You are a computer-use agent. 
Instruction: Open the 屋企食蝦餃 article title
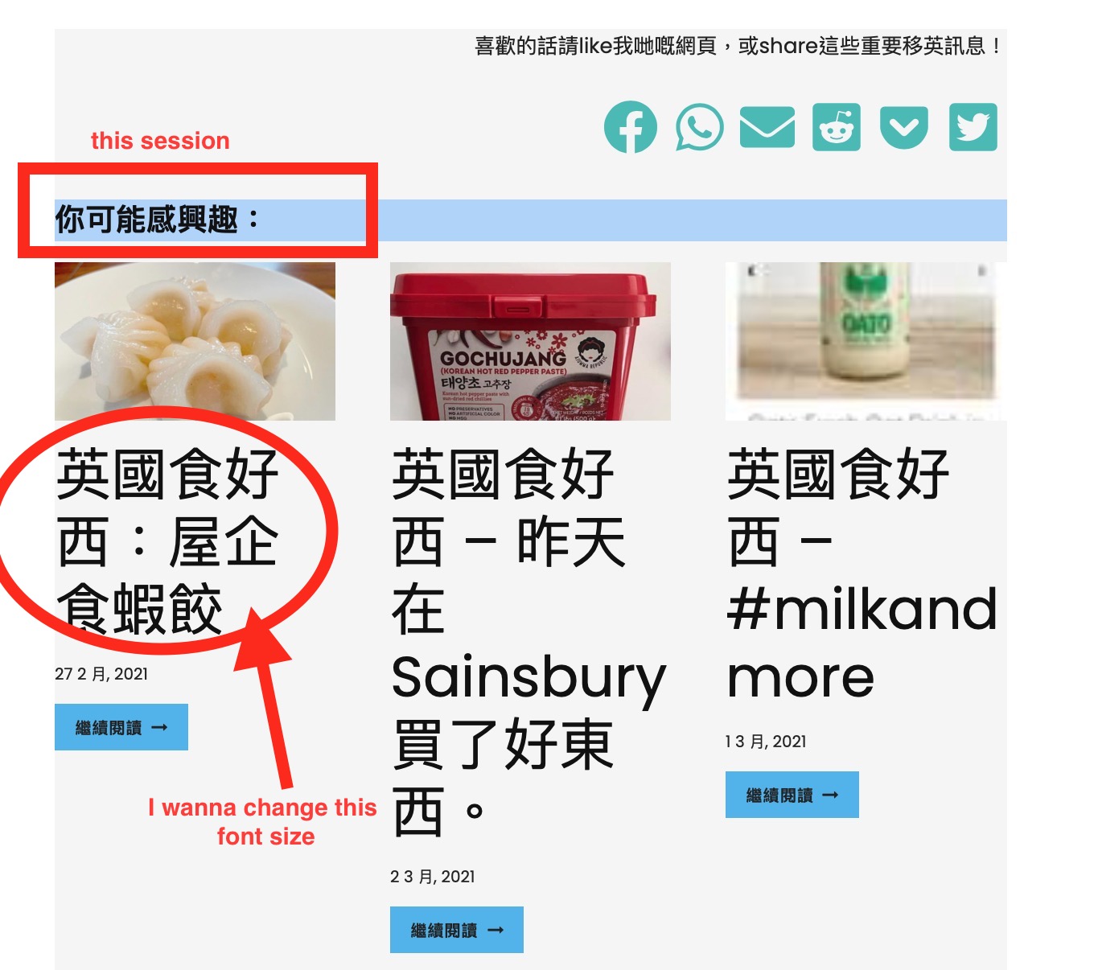point(168,541)
